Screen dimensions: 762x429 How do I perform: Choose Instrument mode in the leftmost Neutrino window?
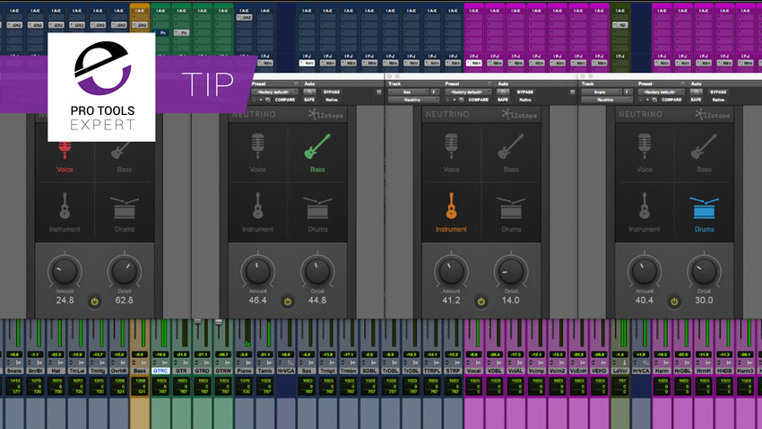coord(65,212)
